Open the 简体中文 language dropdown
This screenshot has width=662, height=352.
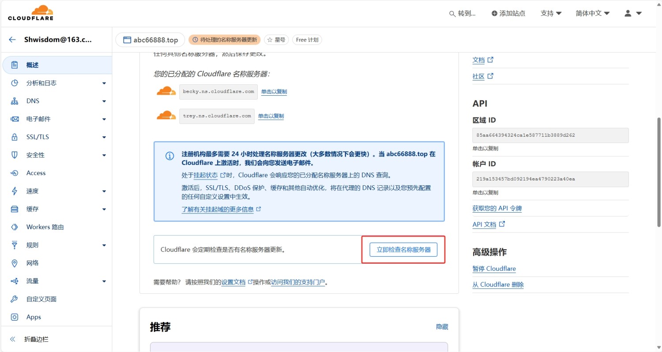tap(592, 13)
